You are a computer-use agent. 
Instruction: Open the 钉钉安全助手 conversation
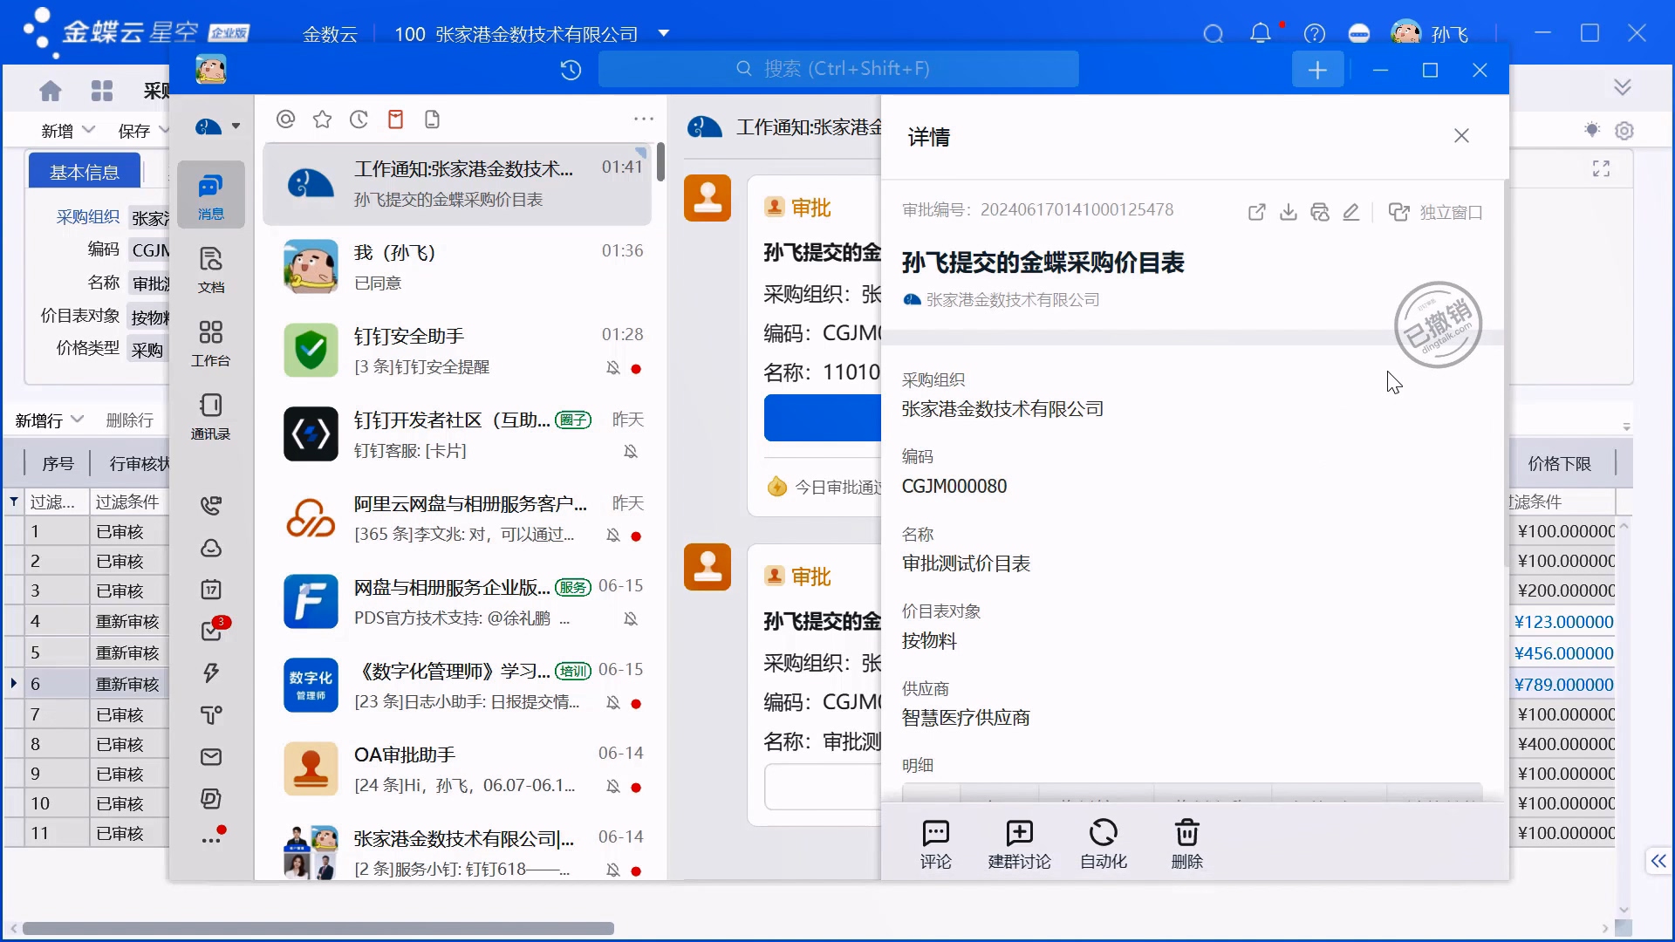coord(456,351)
